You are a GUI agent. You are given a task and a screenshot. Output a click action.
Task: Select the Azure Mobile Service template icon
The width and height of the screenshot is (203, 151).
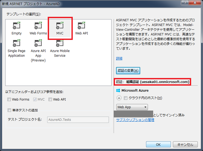tap(60, 43)
